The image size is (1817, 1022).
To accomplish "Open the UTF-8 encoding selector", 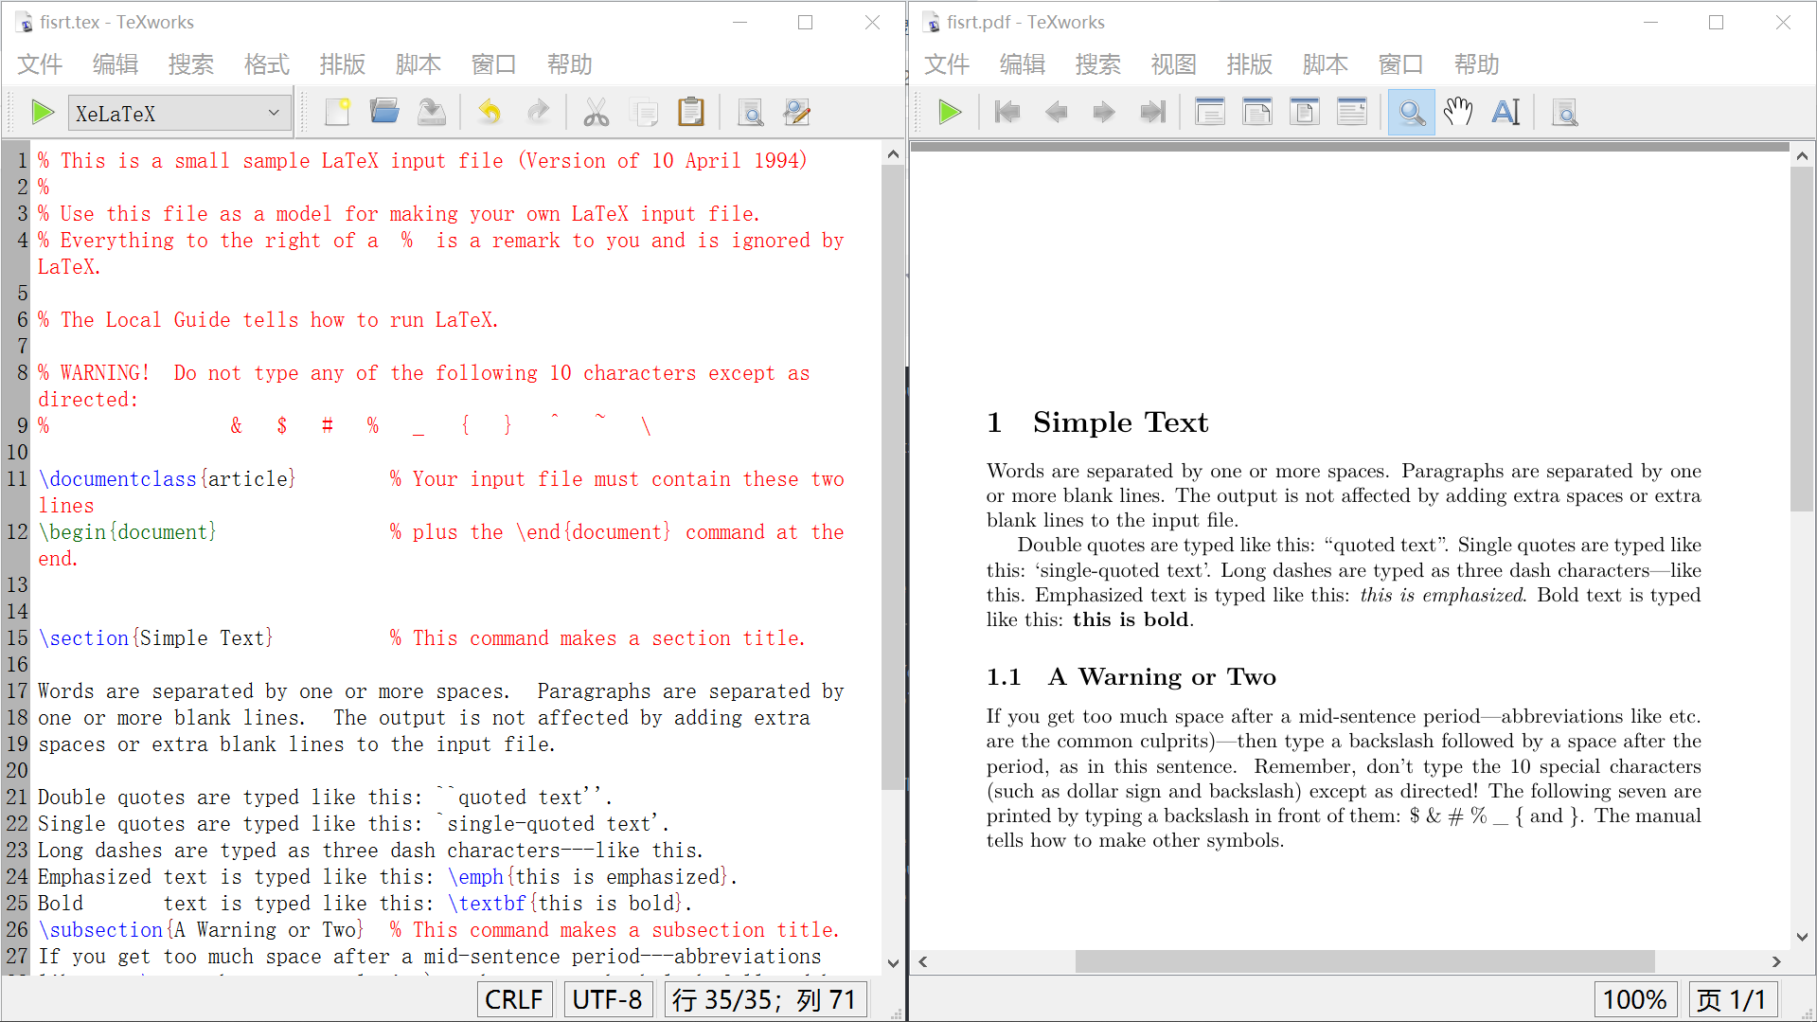I will (608, 998).
